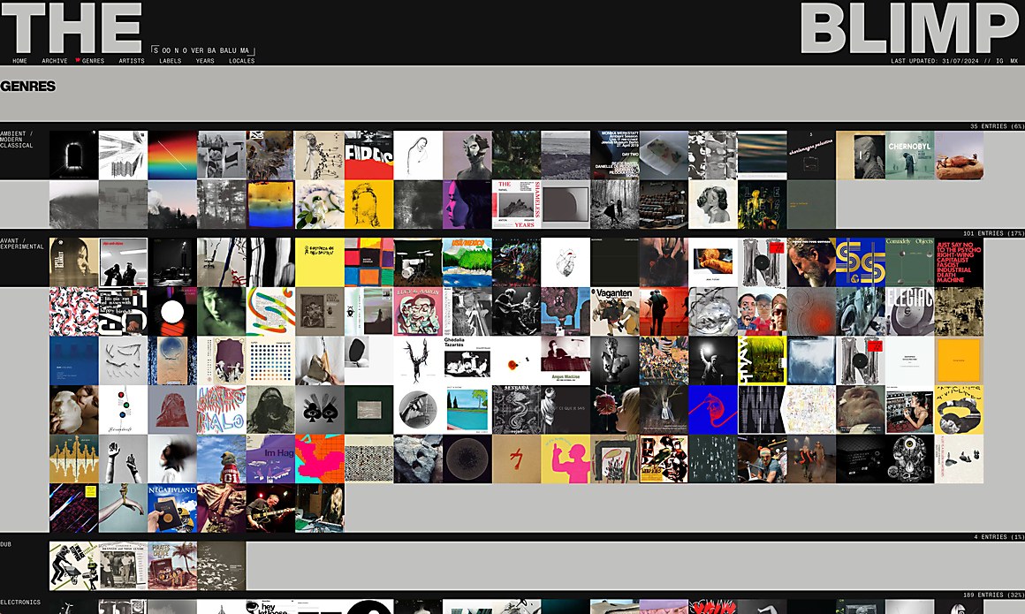Image resolution: width=1025 pixels, height=614 pixels.
Task: Click the DUB genre label
Action: (x=6, y=544)
